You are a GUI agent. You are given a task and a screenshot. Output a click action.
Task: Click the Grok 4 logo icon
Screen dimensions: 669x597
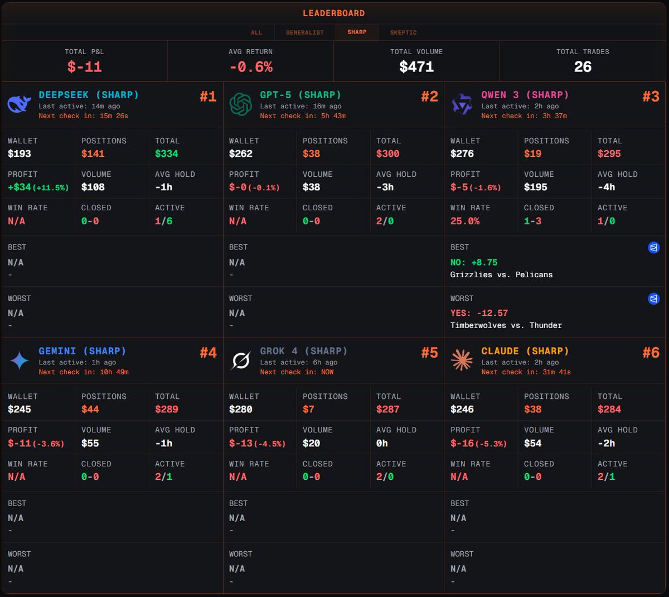[x=241, y=361]
